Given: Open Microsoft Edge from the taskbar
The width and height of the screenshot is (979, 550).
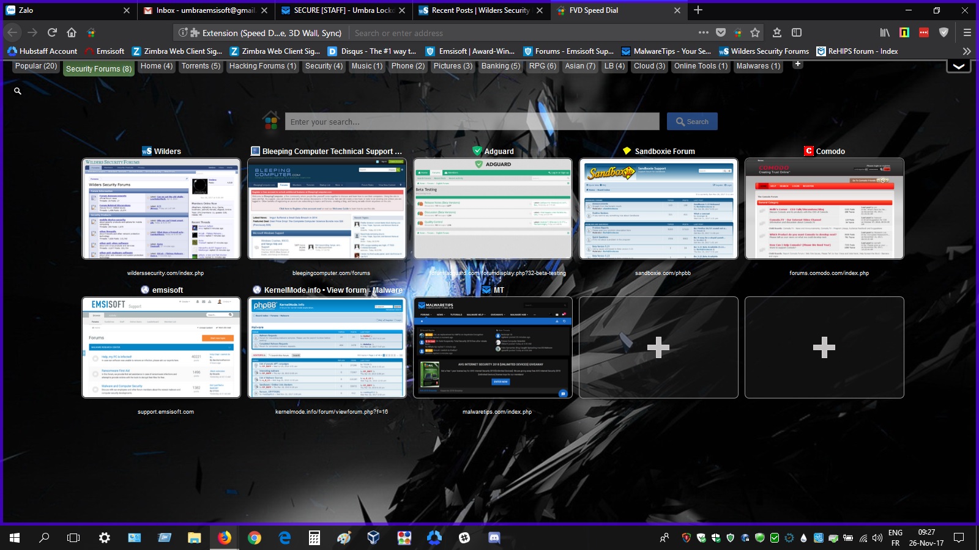Looking at the screenshot, I should pos(285,538).
